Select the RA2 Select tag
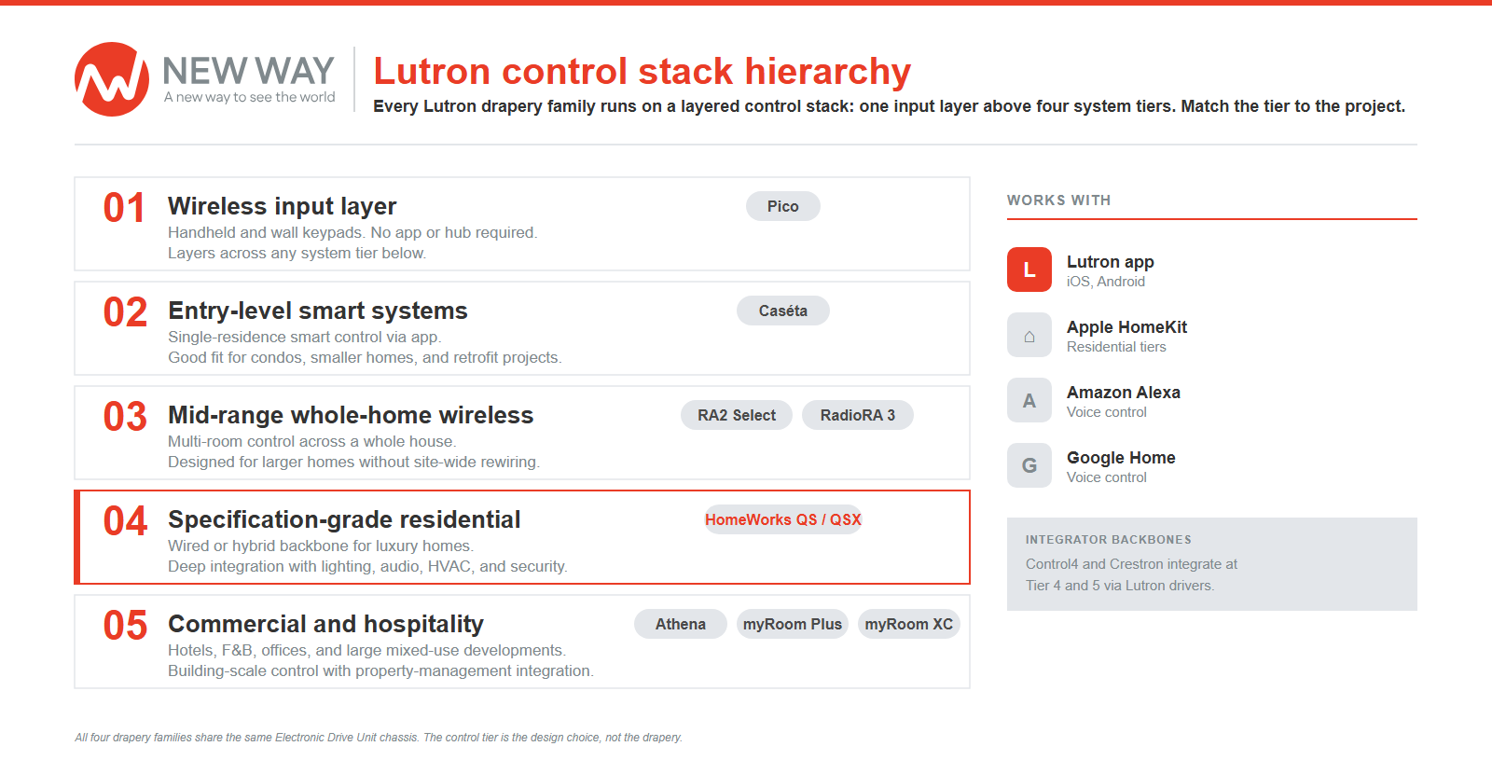 (737, 415)
